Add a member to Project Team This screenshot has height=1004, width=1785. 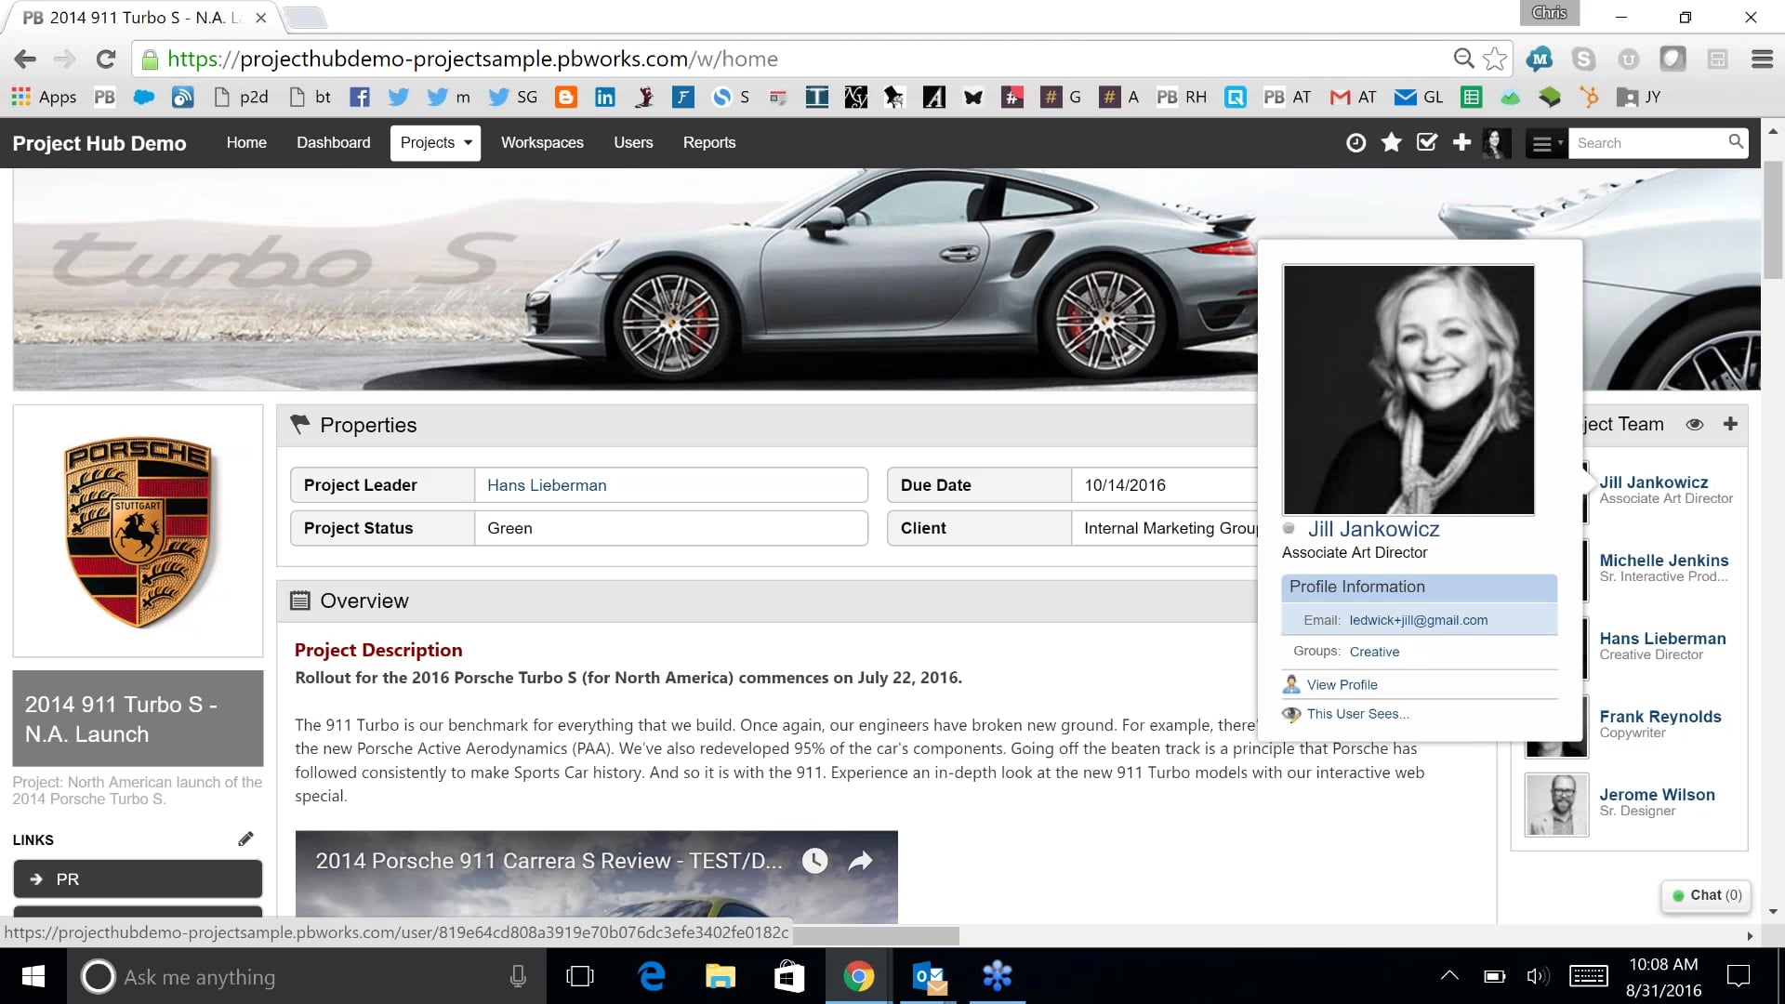point(1730,424)
